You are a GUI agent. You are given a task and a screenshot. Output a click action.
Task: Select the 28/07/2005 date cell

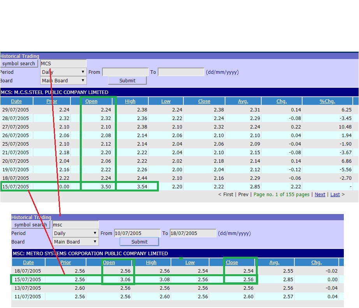pyautogui.click(x=16, y=118)
